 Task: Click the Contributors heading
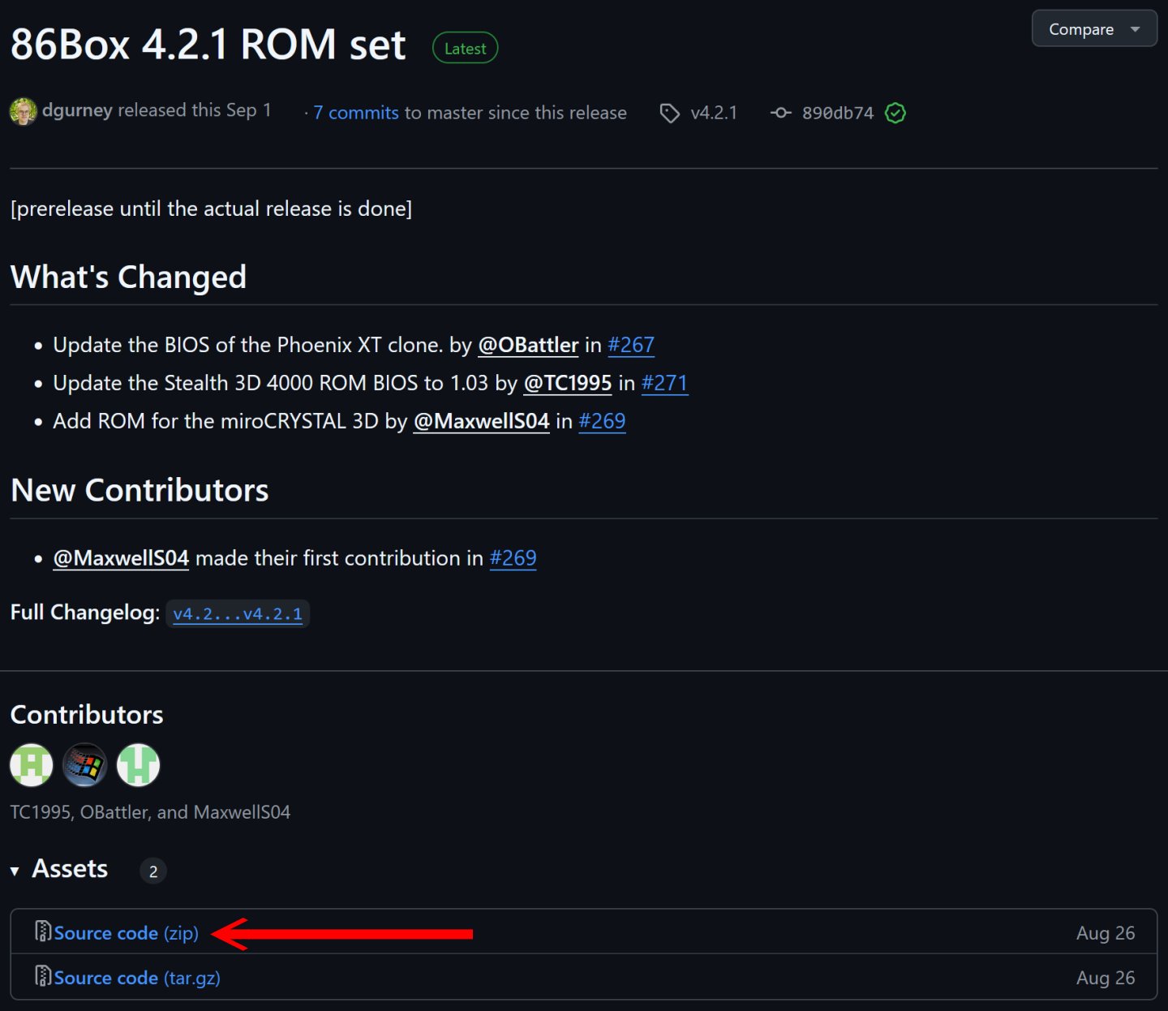pyautogui.click(x=87, y=715)
